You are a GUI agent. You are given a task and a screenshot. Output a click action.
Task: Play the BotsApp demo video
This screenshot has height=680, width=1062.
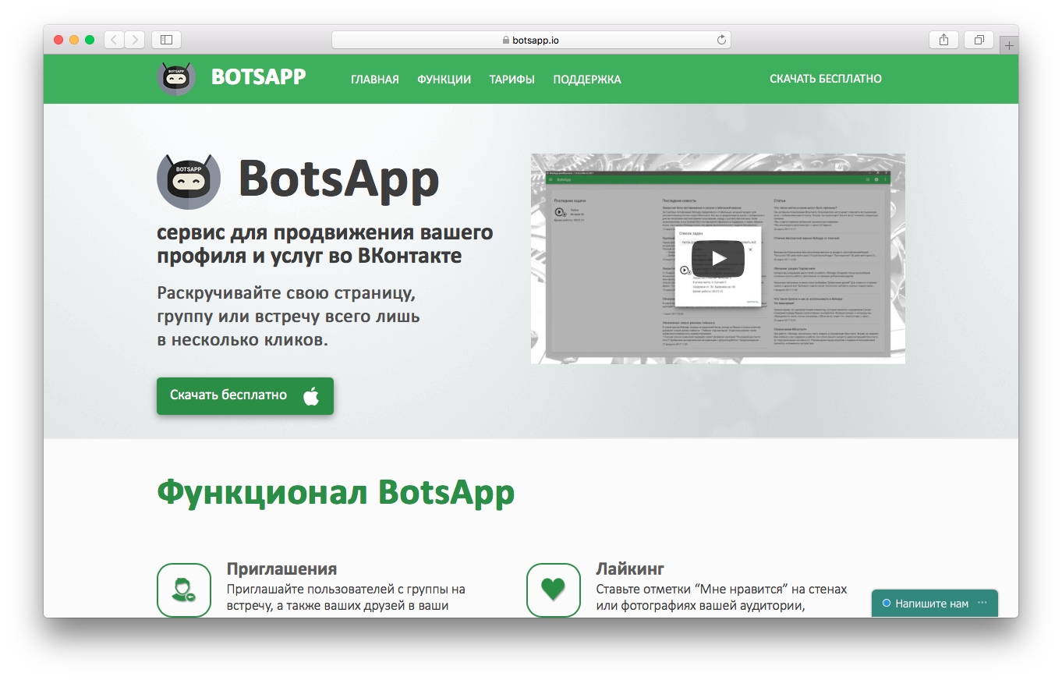click(717, 258)
